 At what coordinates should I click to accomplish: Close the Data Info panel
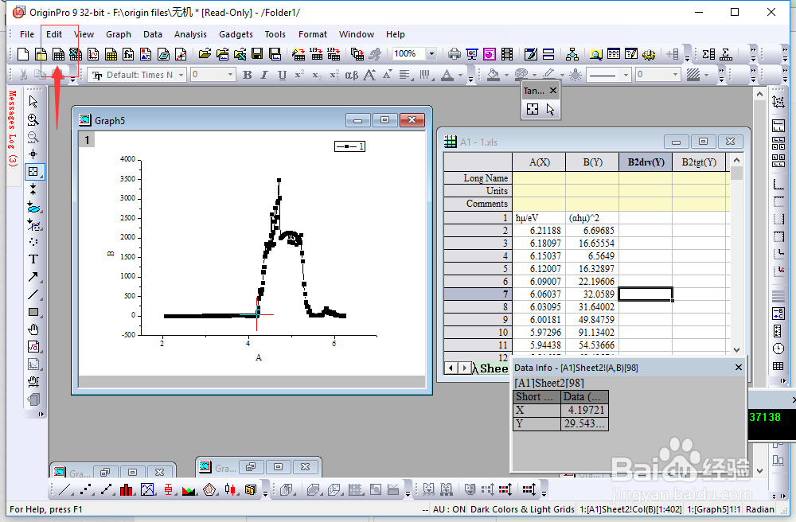pos(739,368)
